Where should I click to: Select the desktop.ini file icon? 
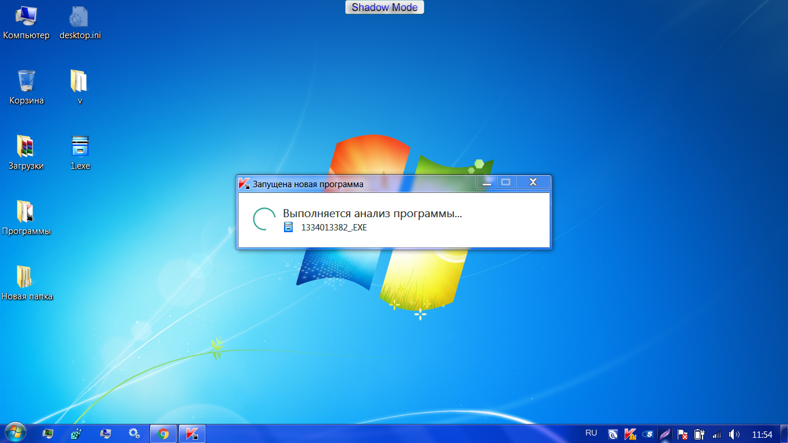80,23
